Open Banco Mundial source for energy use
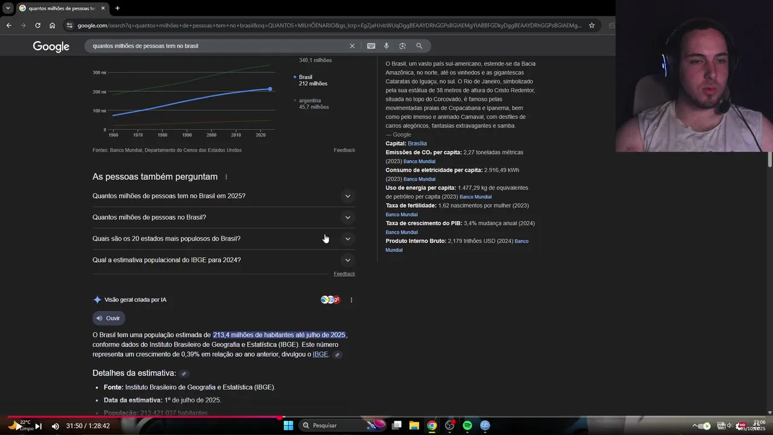 pyautogui.click(x=475, y=197)
